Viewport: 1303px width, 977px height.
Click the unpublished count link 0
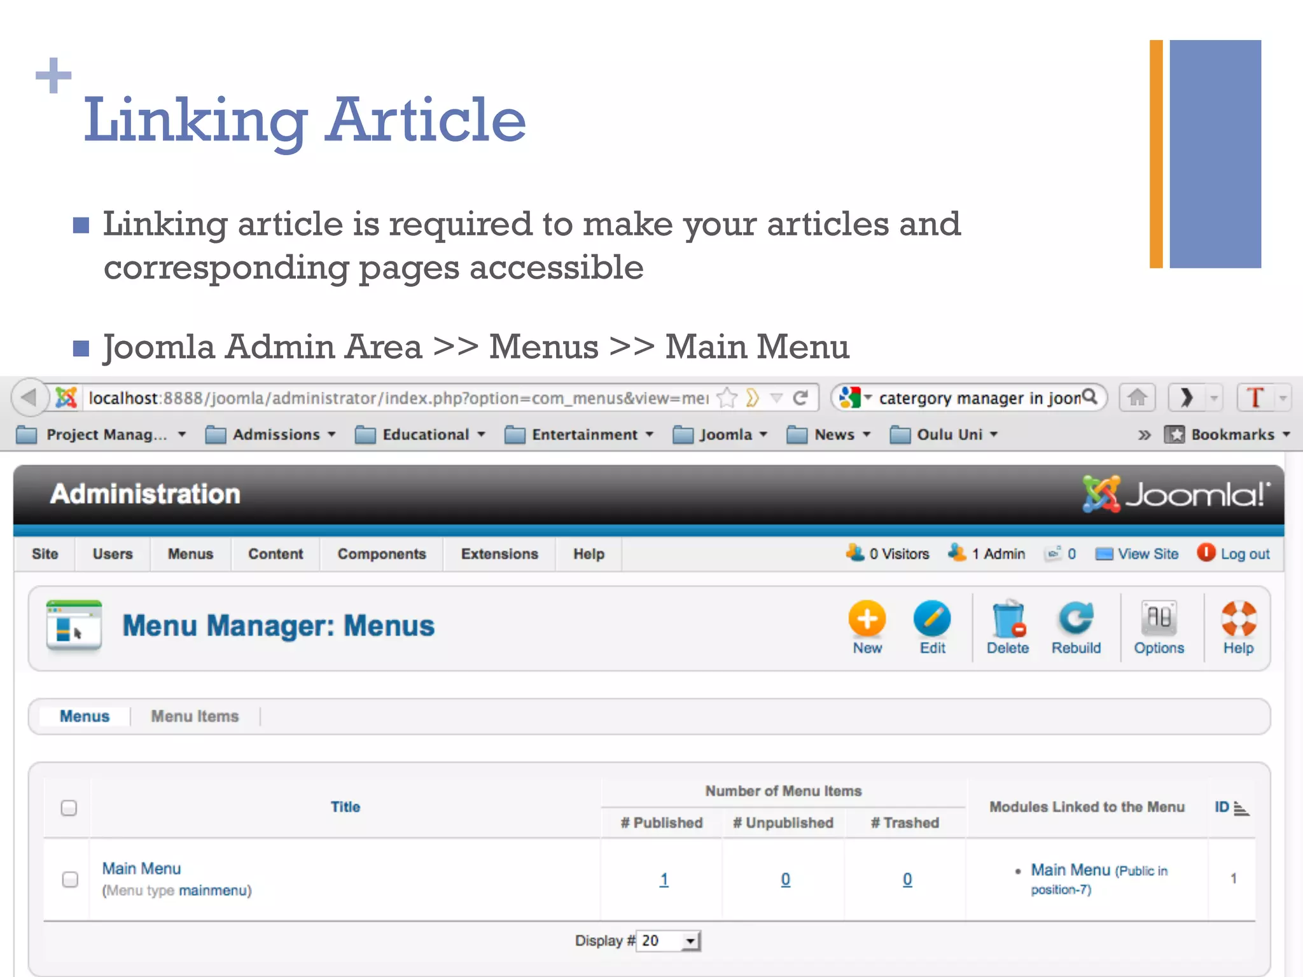click(786, 880)
